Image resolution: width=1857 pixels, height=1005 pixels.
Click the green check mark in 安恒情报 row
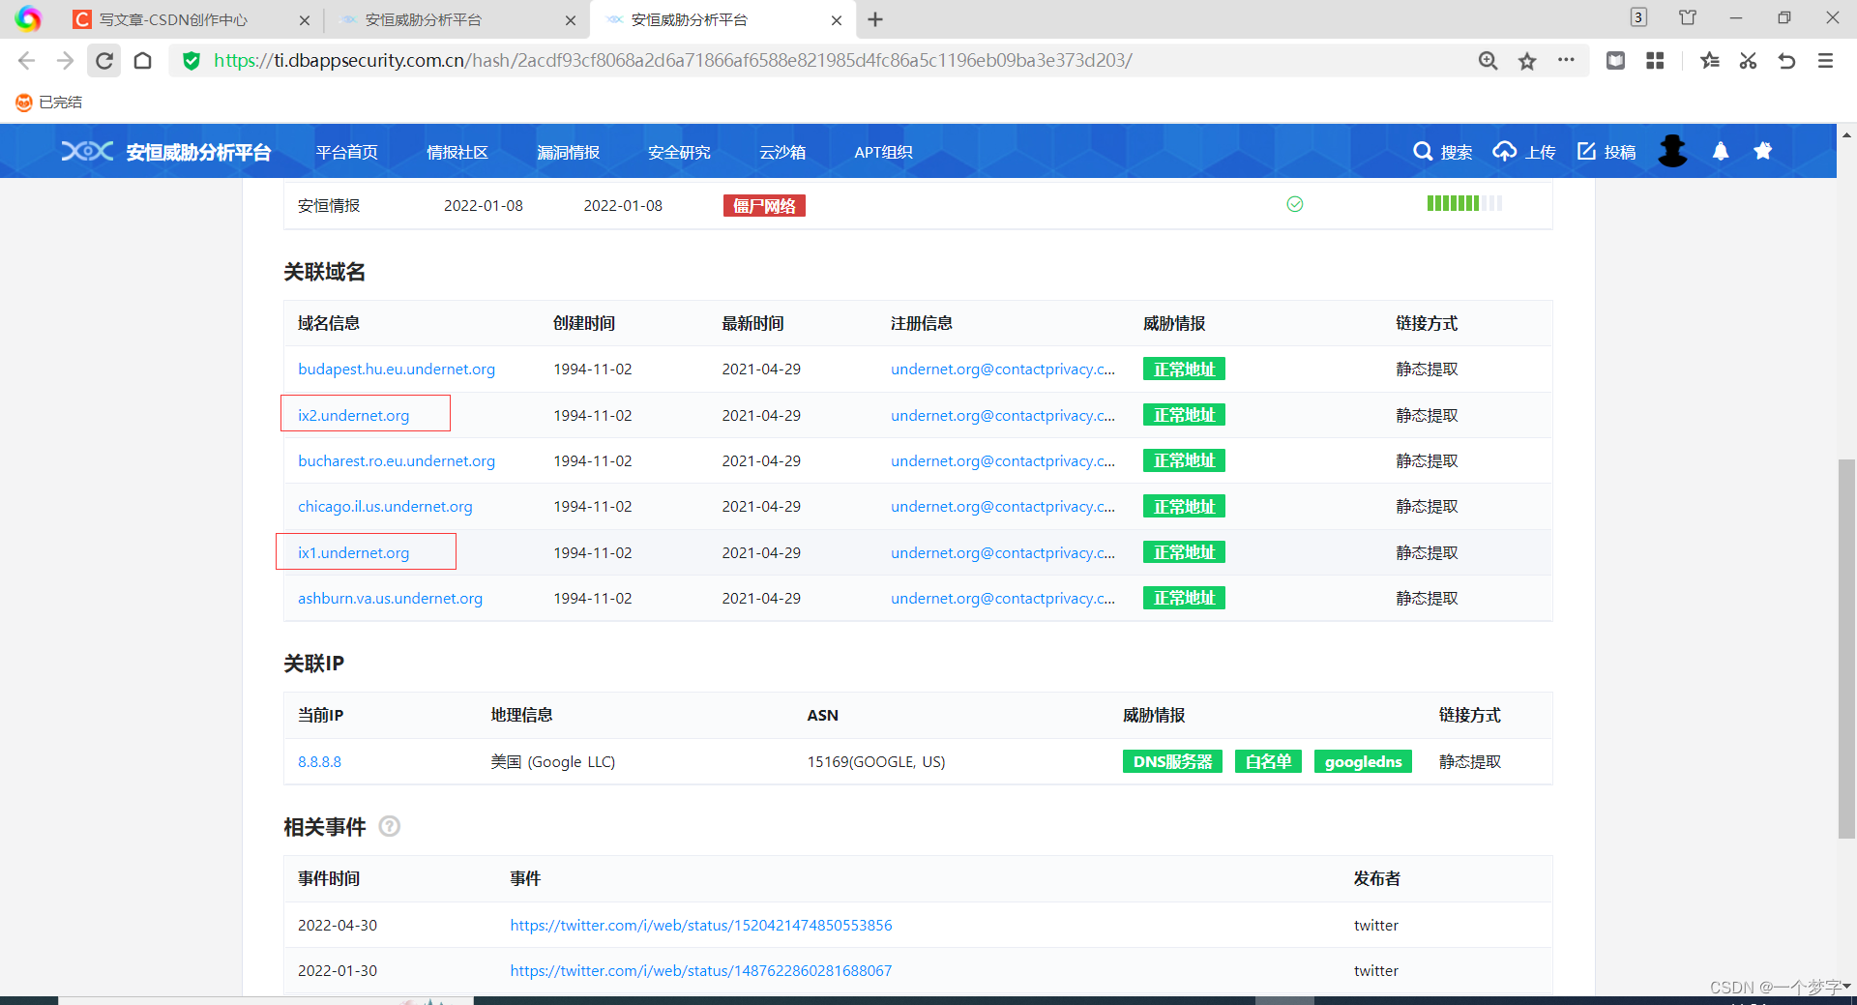pos(1295,204)
